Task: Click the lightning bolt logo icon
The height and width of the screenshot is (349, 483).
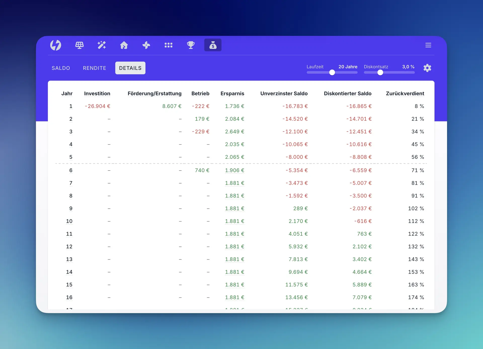Action: coord(56,45)
